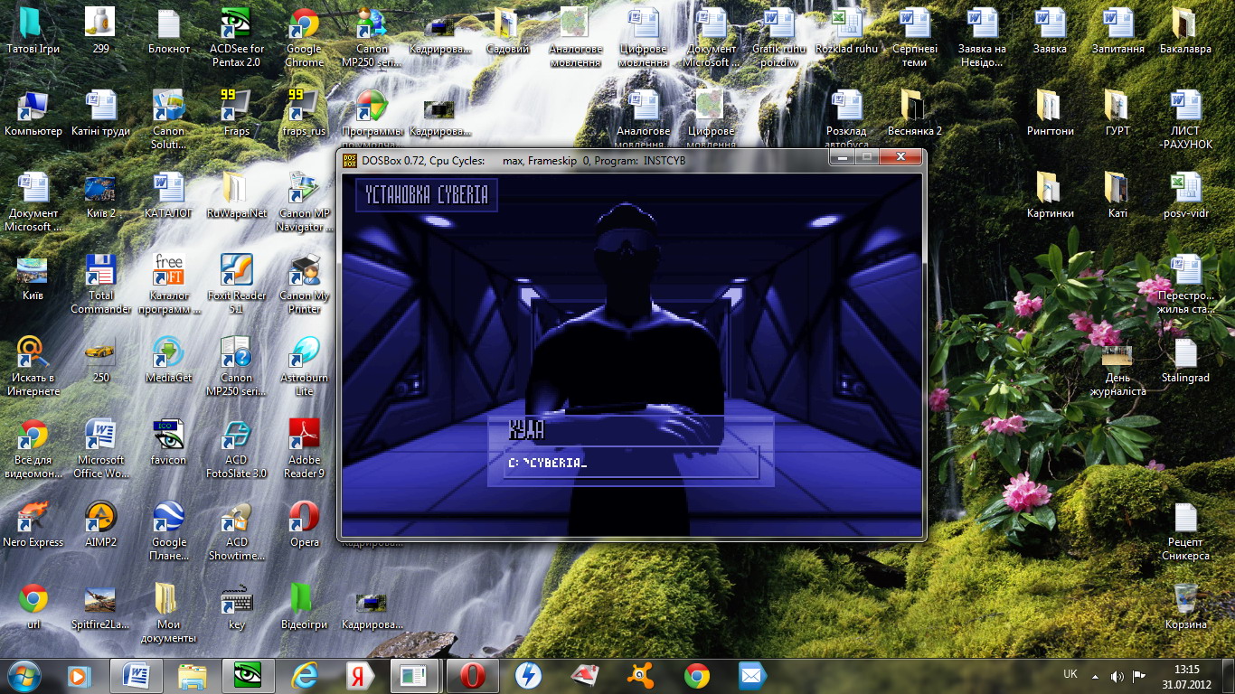Open the Рингтони folder

coord(1051,113)
